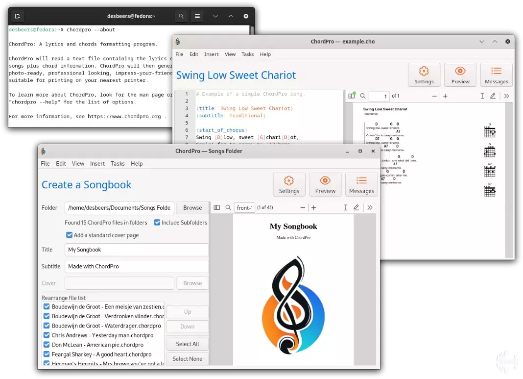This screenshot has width=523, height=379.
Task: Click down chevron in example.cho titlebar
Action: pos(482,41)
